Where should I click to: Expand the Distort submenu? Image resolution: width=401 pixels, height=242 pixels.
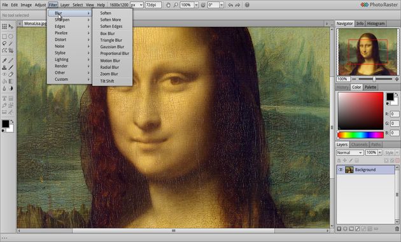[x=69, y=39]
